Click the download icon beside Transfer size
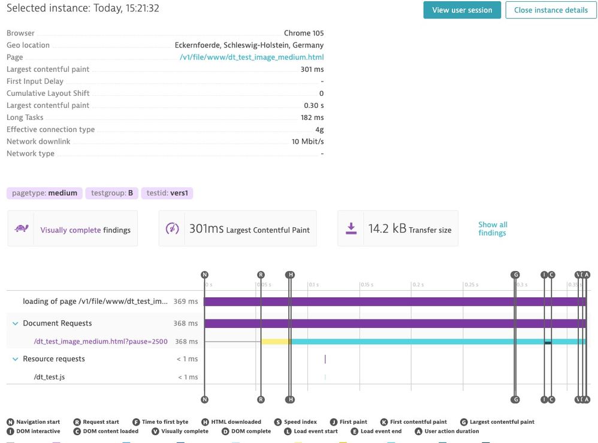Viewport: 598px width, 443px height. tap(351, 229)
